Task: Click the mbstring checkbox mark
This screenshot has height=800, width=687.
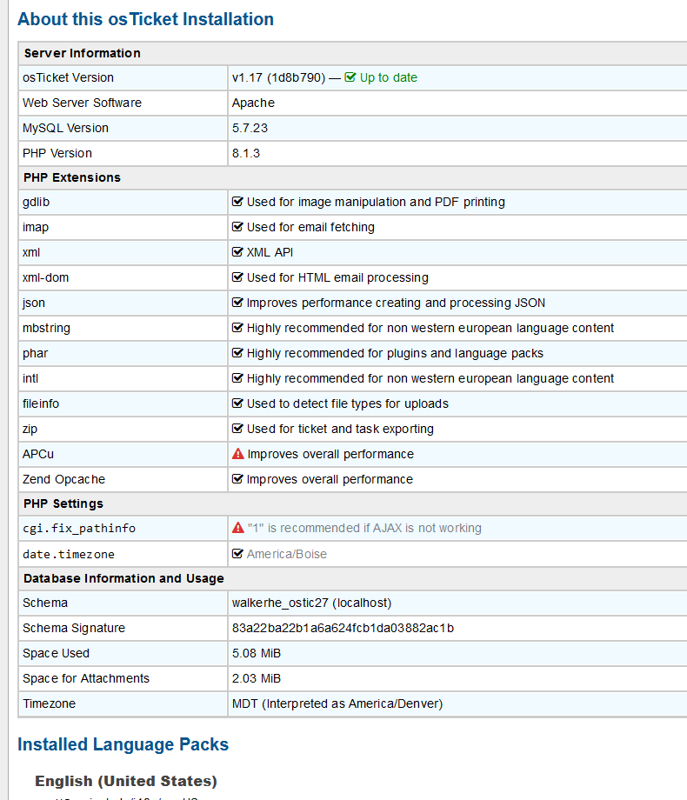Action: (237, 328)
